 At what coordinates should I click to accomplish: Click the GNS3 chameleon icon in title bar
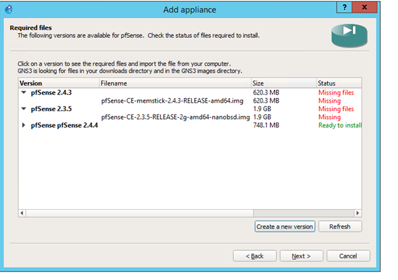(9, 9)
